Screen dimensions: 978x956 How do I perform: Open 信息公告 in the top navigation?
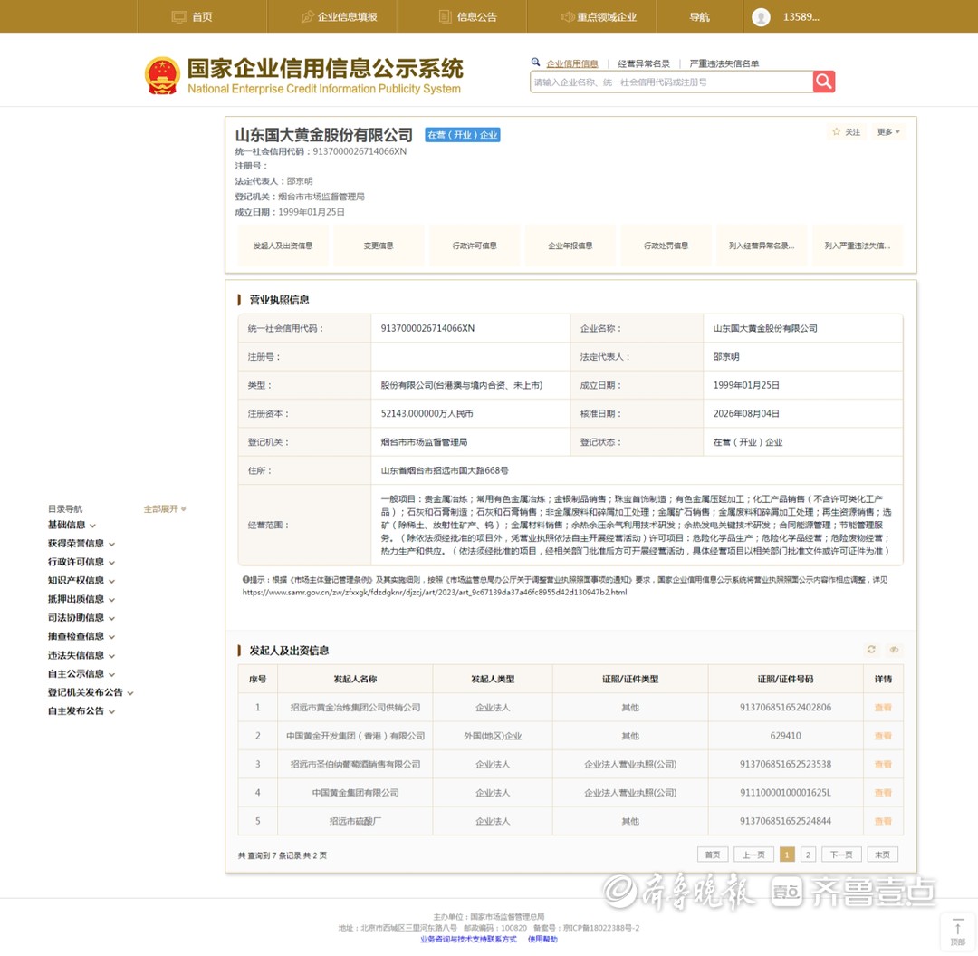tap(468, 17)
